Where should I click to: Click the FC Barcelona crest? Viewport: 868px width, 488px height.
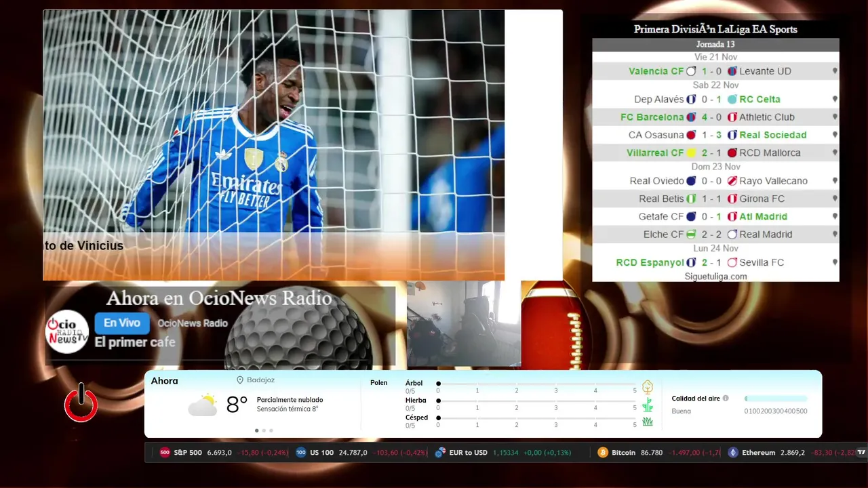click(x=691, y=117)
